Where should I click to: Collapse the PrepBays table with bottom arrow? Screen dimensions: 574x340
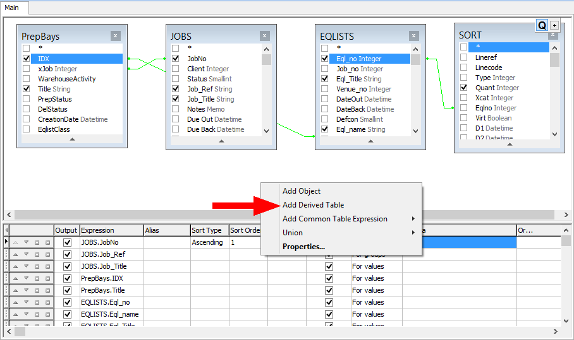pos(72,139)
